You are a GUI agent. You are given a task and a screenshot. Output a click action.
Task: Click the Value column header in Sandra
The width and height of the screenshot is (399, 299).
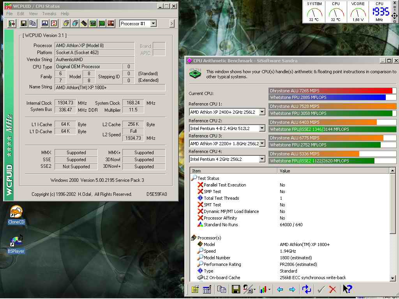tap(334, 171)
